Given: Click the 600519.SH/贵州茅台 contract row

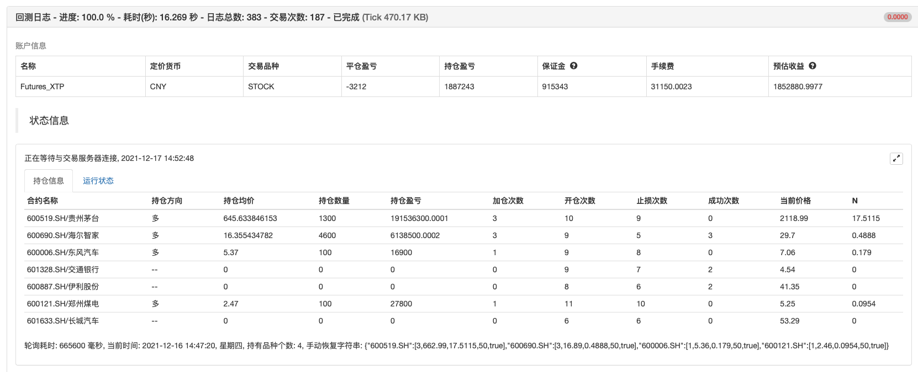Looking at the screenshot, I should 63,218.
